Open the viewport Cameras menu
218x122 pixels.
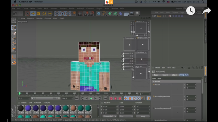(x=31, y=18)
